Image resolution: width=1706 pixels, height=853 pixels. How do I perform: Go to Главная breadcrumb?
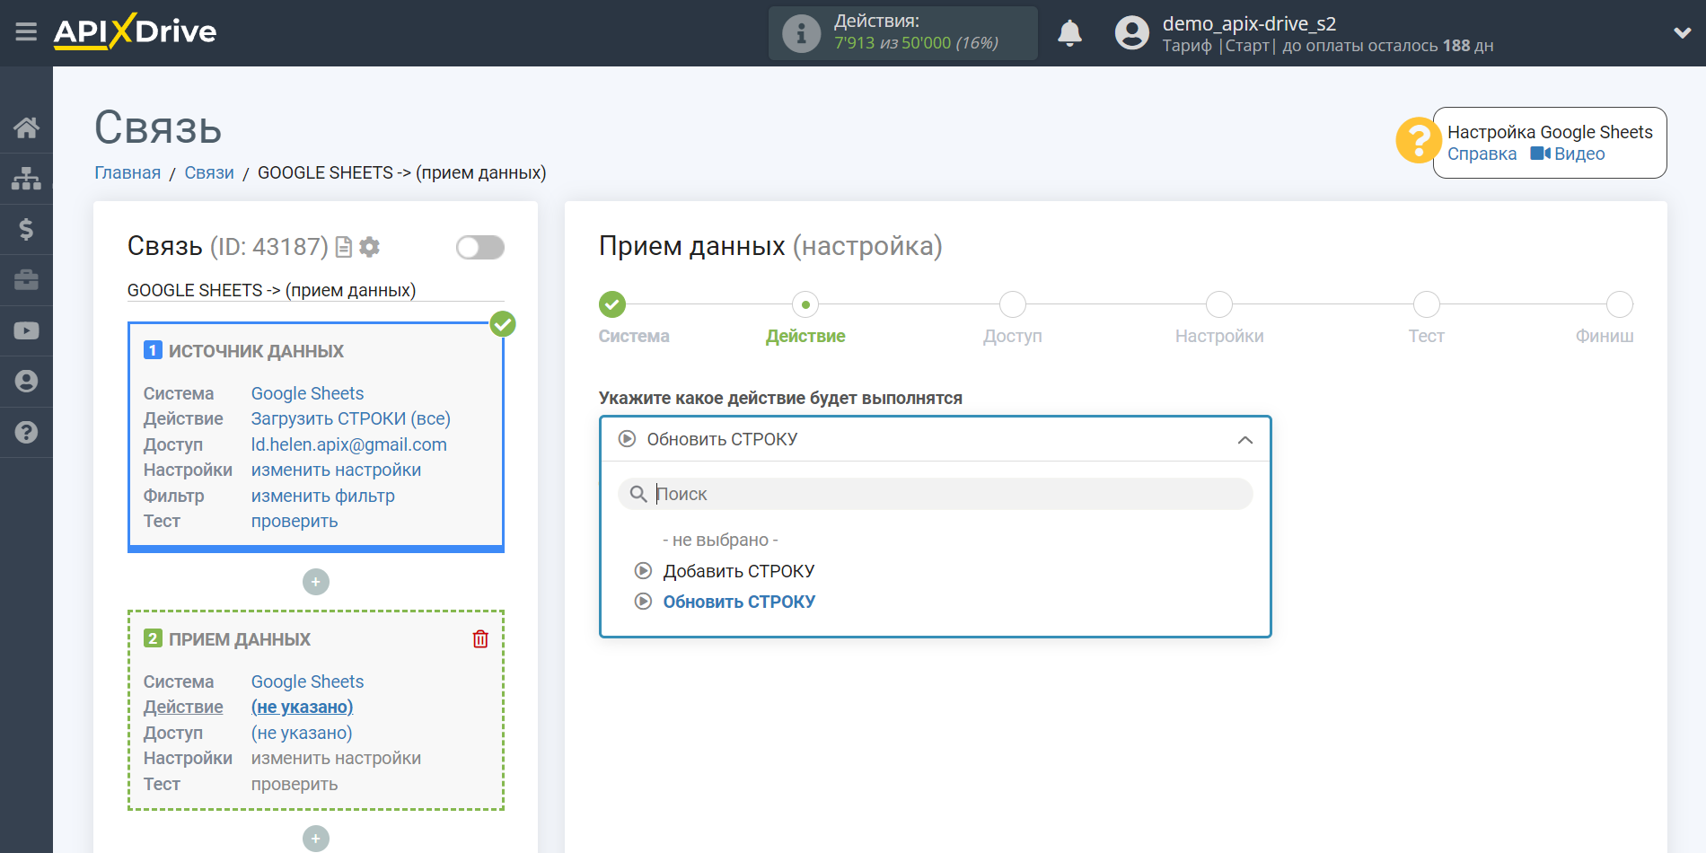tap(128, 172)
